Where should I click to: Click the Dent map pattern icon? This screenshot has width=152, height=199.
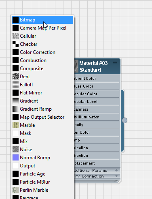(x=15, y=77)
